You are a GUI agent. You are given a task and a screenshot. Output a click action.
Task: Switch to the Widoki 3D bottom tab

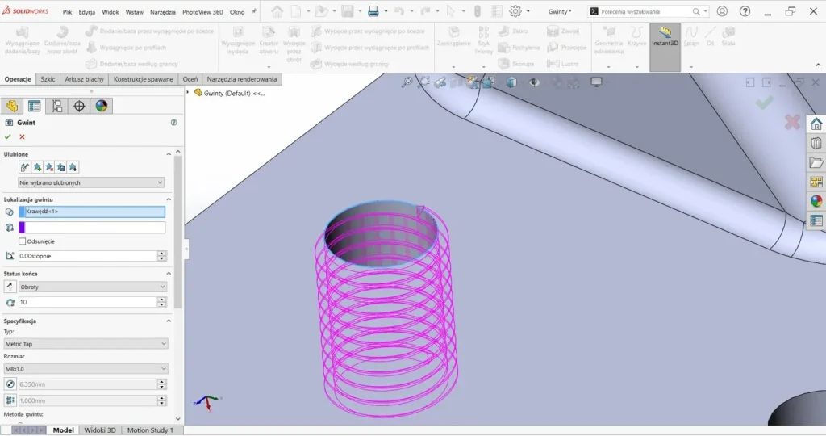click(x=99, y=430)
